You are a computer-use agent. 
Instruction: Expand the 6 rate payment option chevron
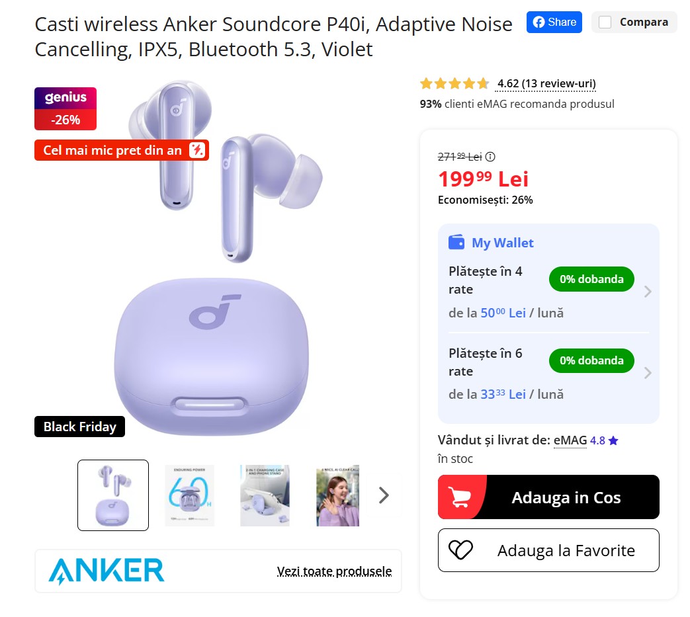click(647, 373)
